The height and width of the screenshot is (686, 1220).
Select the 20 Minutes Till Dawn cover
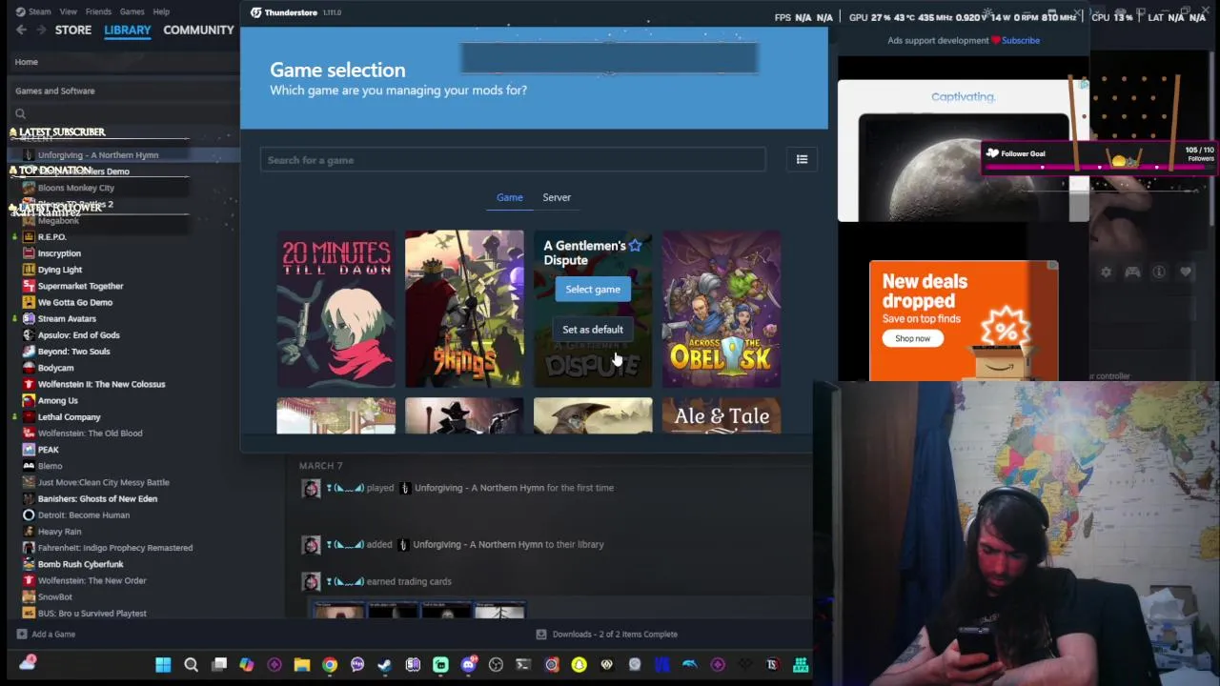[335, 309]
